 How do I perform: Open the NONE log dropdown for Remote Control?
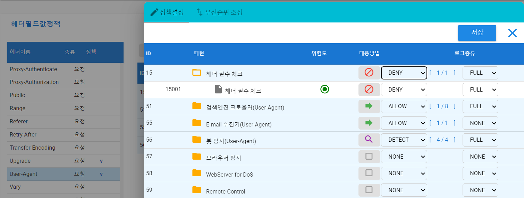pos(480,190)
